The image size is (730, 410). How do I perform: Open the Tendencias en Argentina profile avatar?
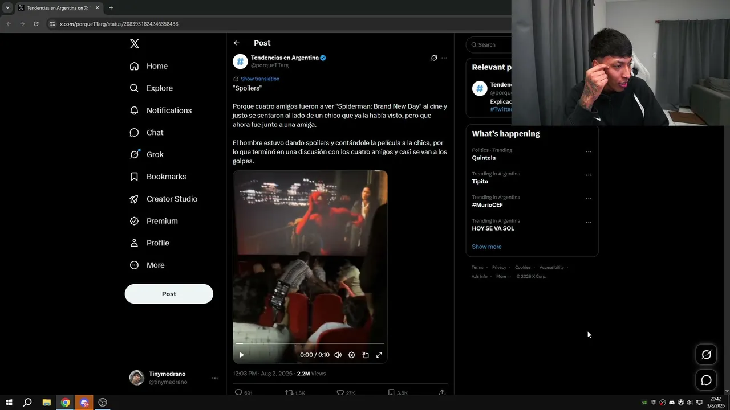click(x=240, y=61)
